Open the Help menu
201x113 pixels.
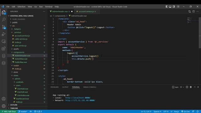(x=57, y=7)
